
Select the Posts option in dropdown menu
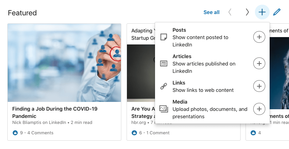pyautogui.click(x=200, y=37)
